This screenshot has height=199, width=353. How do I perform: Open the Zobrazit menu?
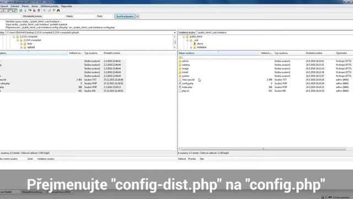point(15,6)
